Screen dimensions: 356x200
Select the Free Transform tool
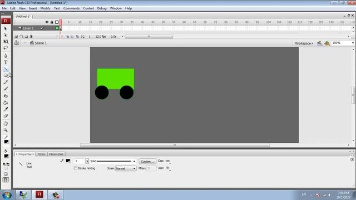[x=6, y=42]
